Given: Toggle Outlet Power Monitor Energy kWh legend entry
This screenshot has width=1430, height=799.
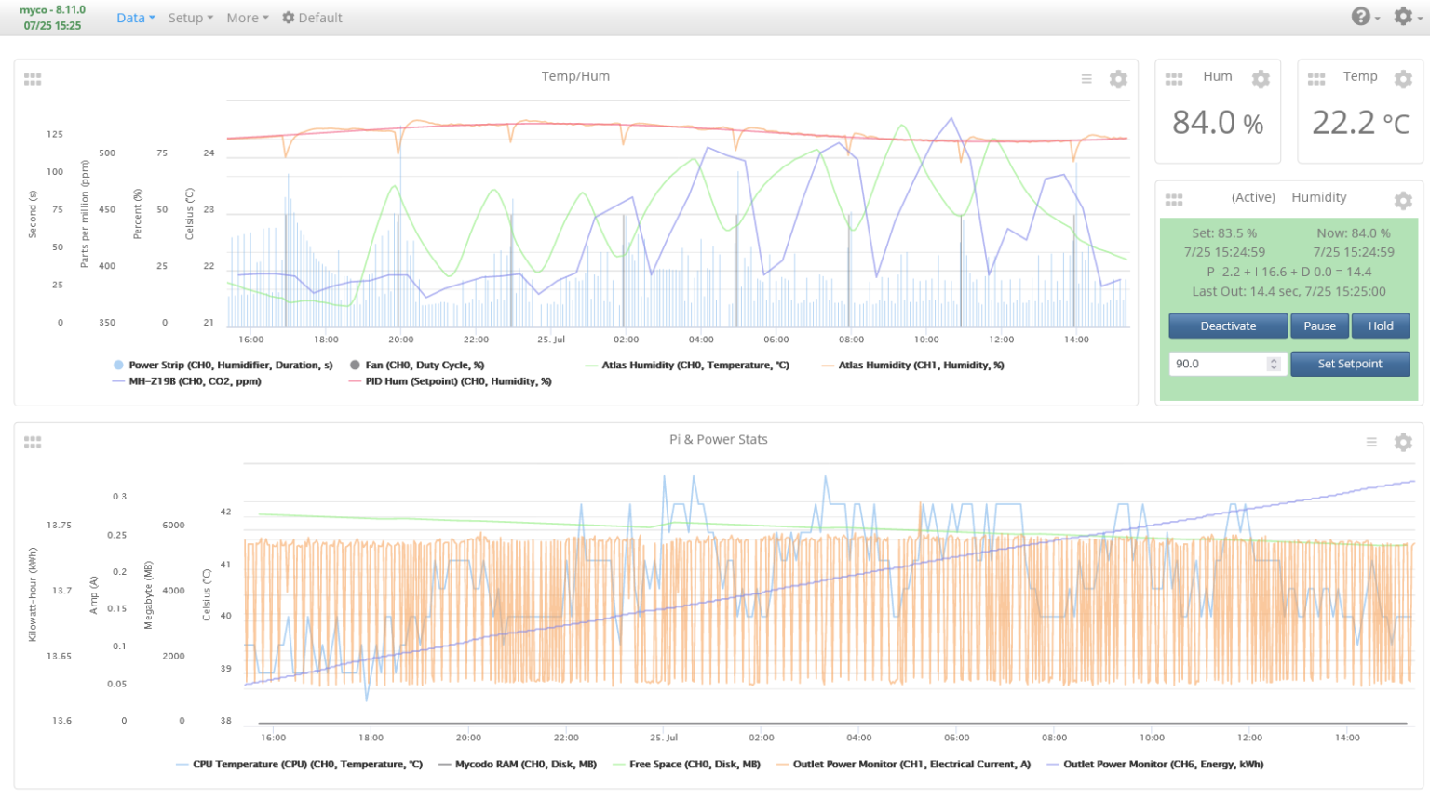Looking at the screenshot, I should click(x=1163, y=765).
